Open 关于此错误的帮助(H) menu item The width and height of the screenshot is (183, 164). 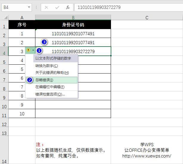pos(52,73)
